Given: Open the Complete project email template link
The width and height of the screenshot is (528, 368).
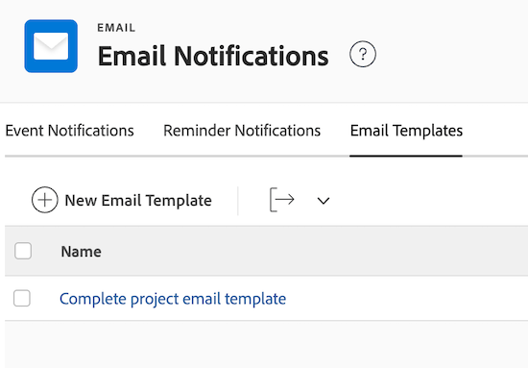Looking at the screenshot, I should (173, 299).
